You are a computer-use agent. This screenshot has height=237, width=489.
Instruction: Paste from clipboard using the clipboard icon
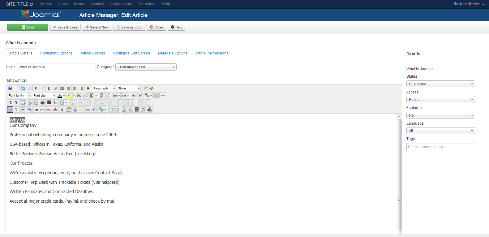pyautogui.click(x=92, y=95)
